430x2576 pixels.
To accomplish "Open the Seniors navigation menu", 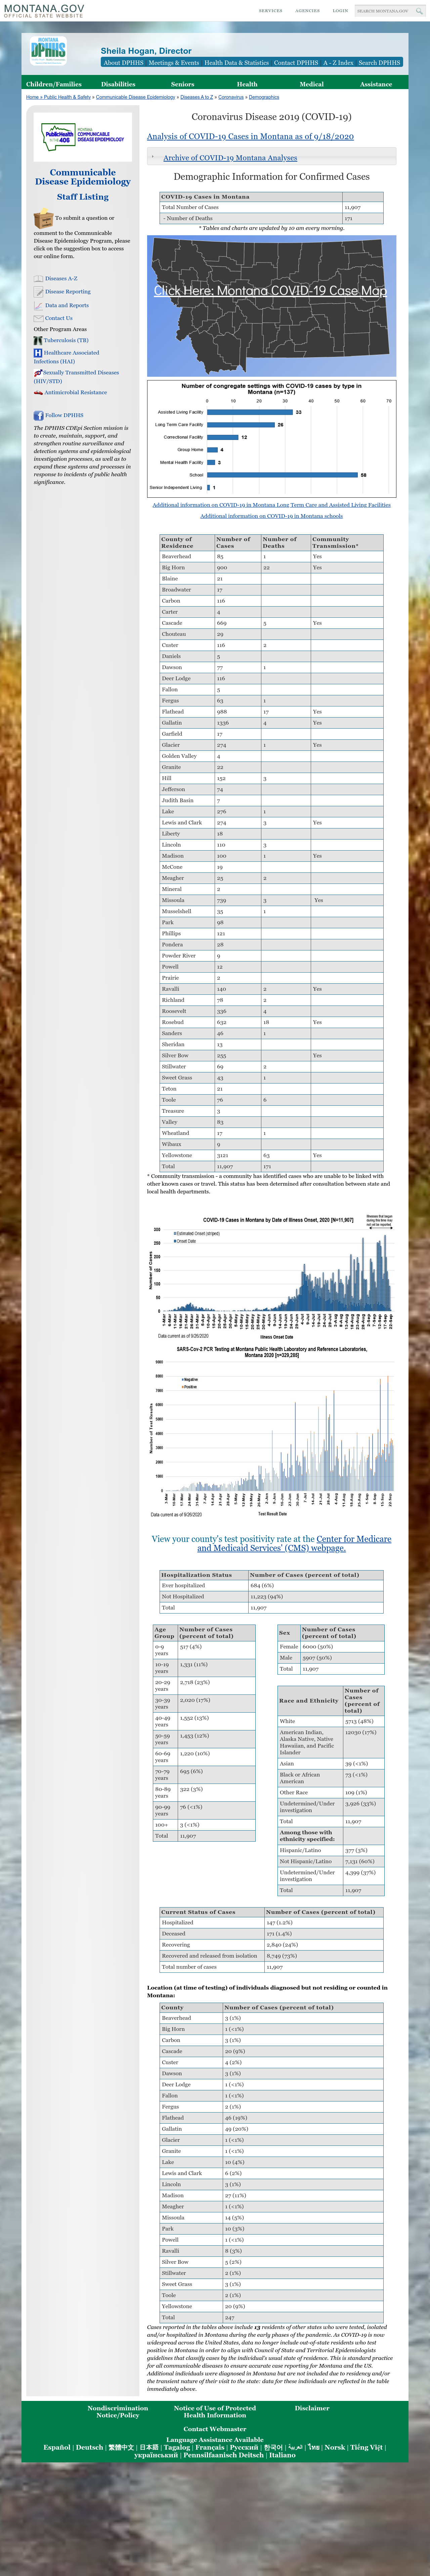I will 182,84.
